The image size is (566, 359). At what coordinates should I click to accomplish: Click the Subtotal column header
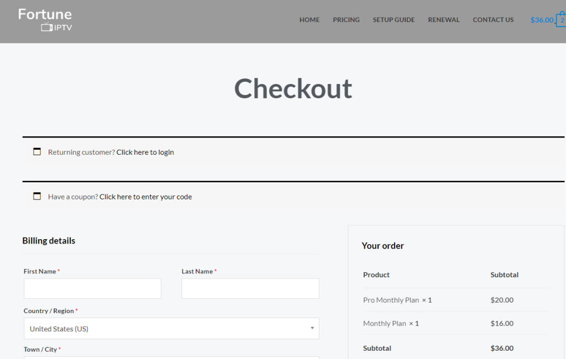[x=504, y=275]
